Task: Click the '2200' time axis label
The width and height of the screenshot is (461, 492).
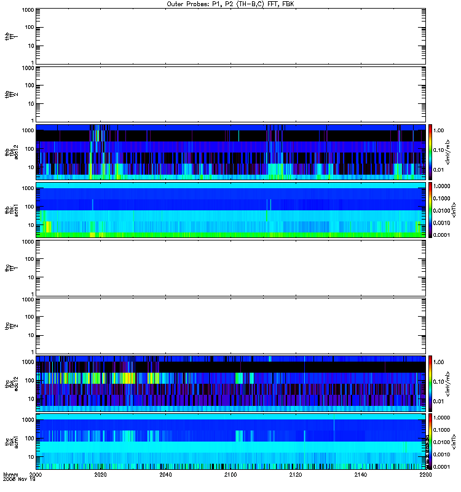Action: coord(425,474)
